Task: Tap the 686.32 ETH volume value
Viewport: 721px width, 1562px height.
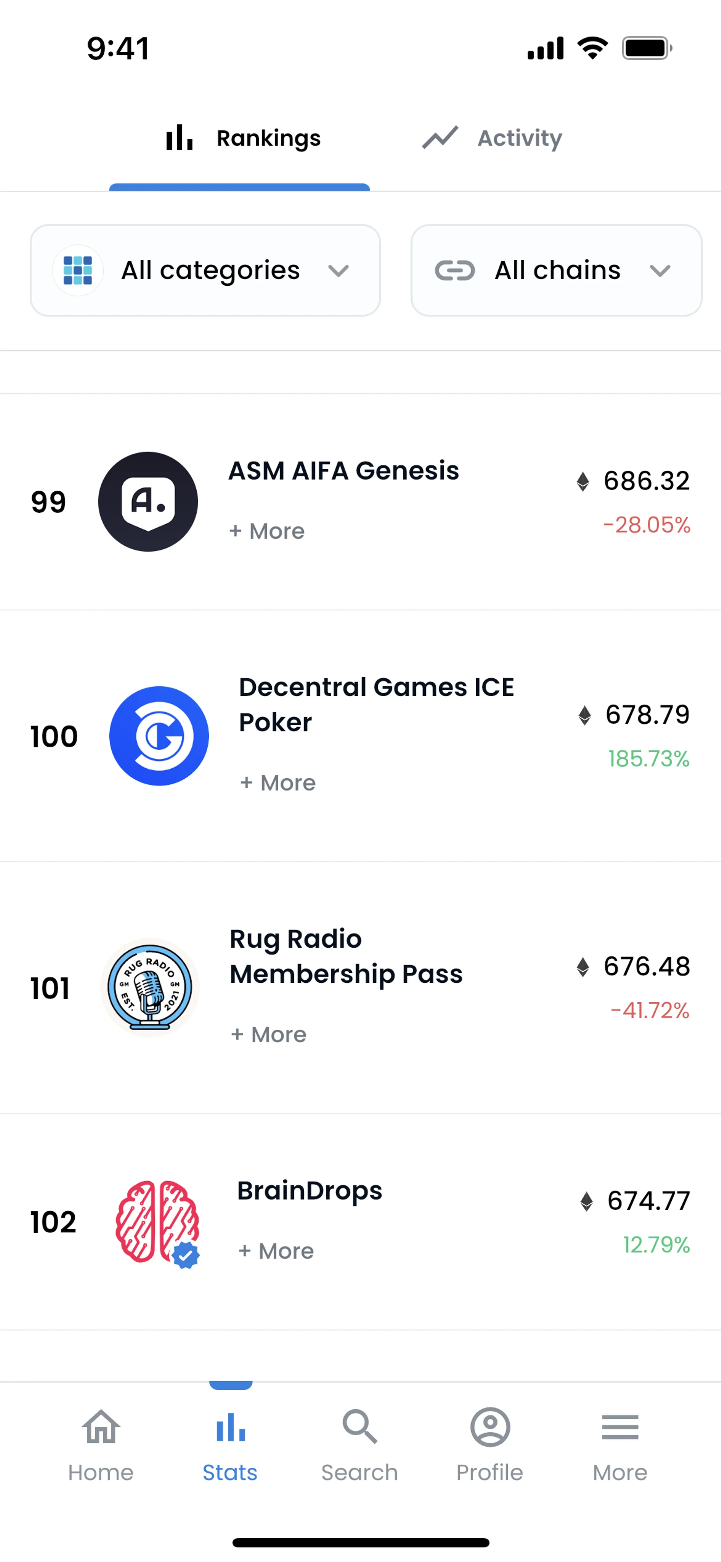Action: click(x=646, y=481)
